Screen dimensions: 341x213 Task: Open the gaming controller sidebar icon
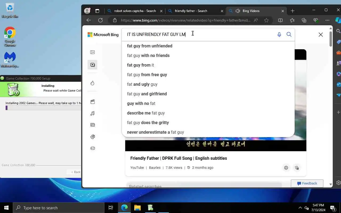tap(92, 148)
